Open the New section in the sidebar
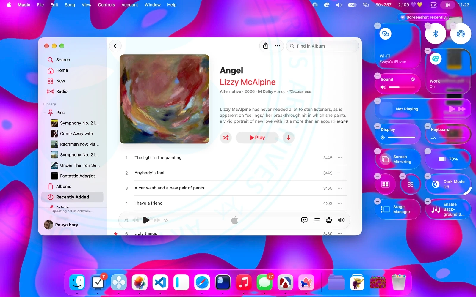Viewport: 476px width, 297px height. (72, 81)
